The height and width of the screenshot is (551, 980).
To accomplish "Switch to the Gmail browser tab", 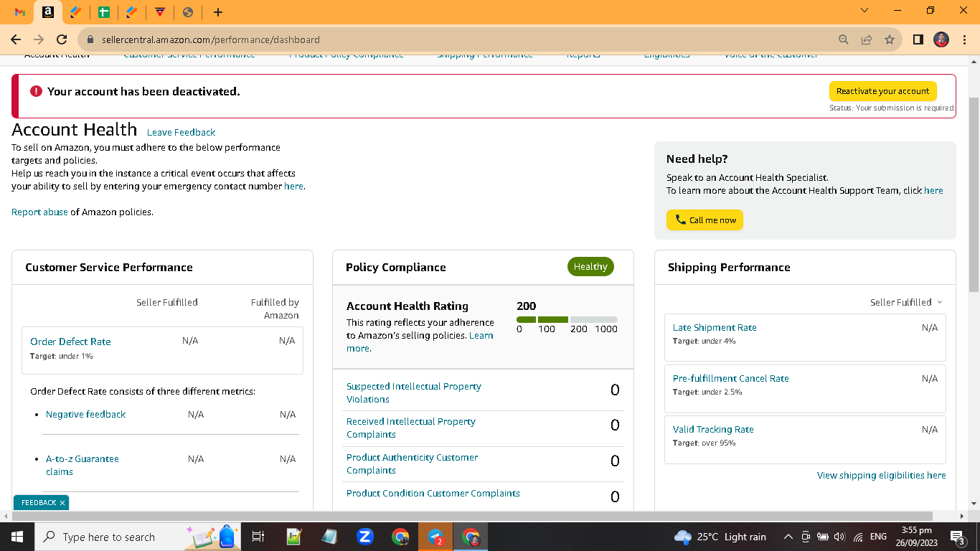I will click(20, 12).
